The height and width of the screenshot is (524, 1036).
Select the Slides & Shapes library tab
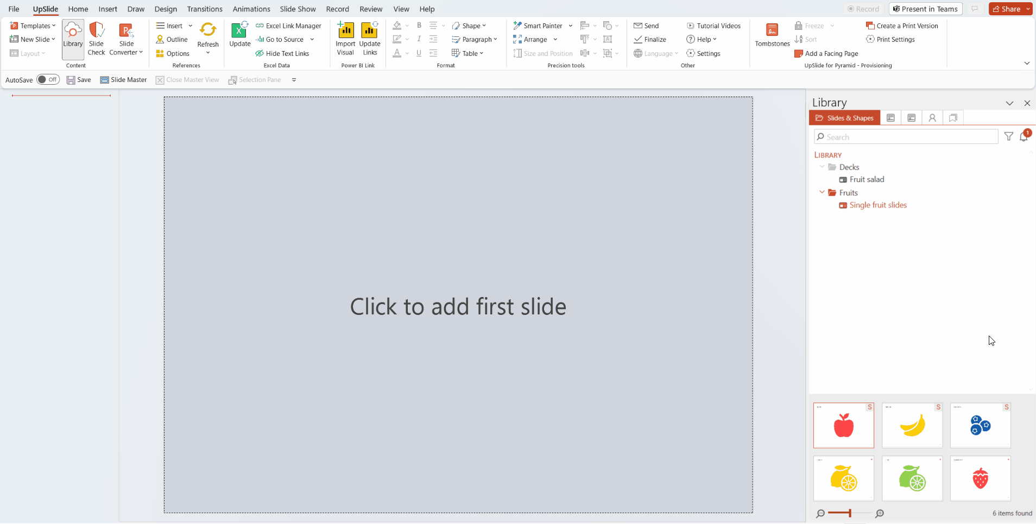click(x=844, y=118)
